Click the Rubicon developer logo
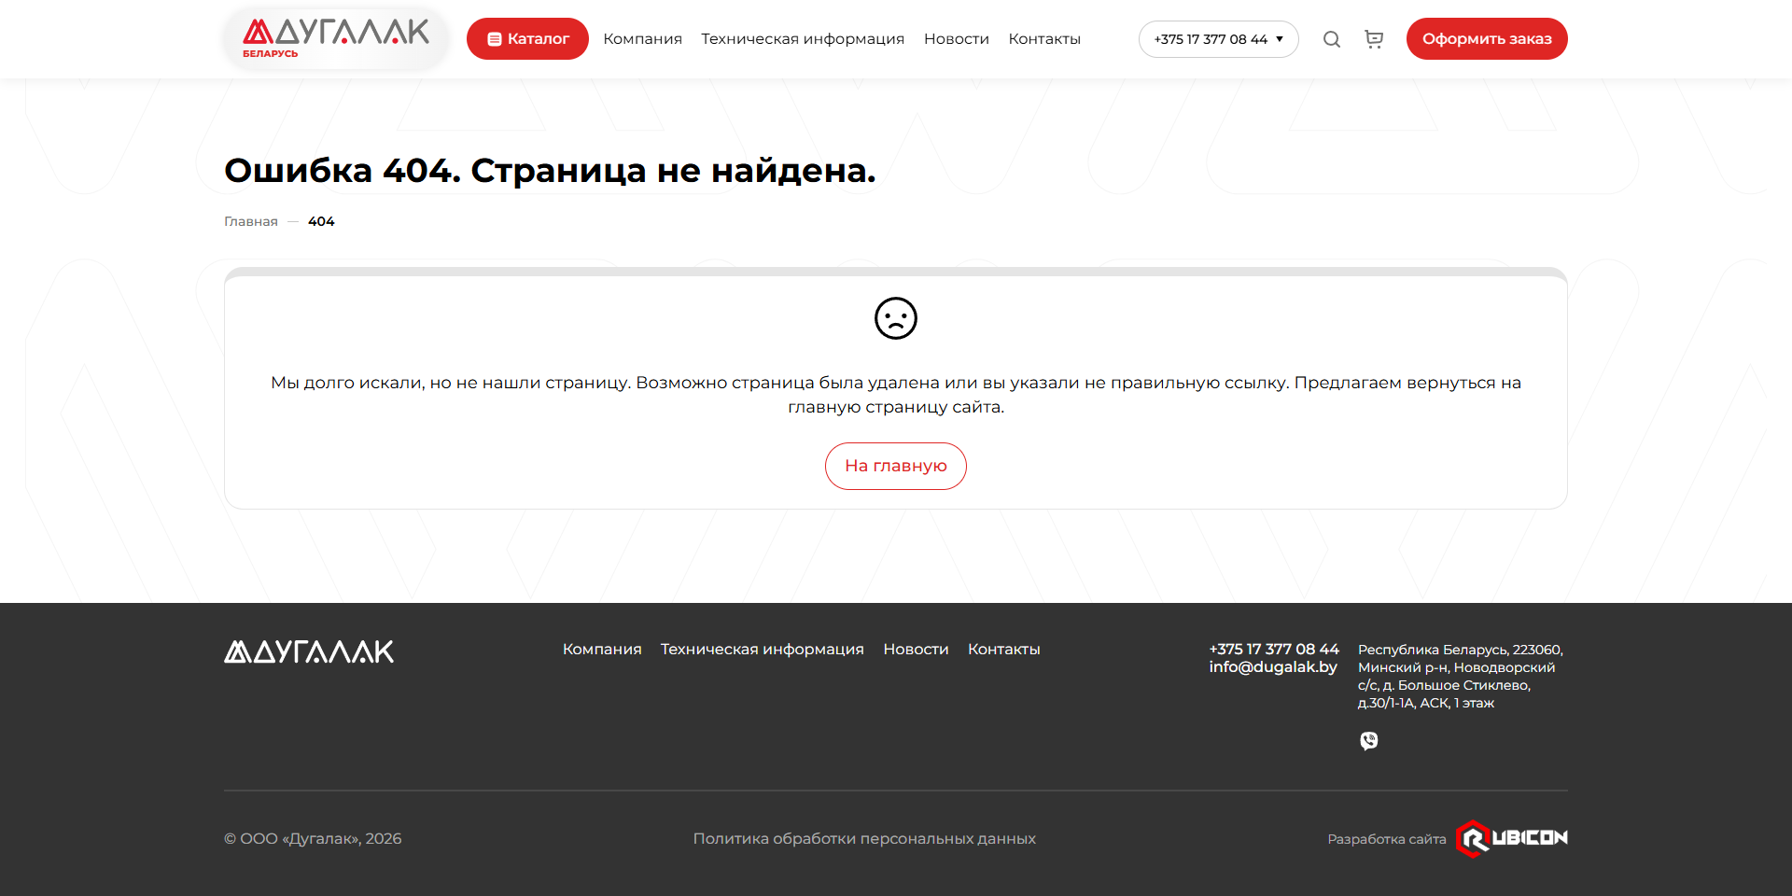Screen dimensions: 1792x896 (x=1511, y=838)
